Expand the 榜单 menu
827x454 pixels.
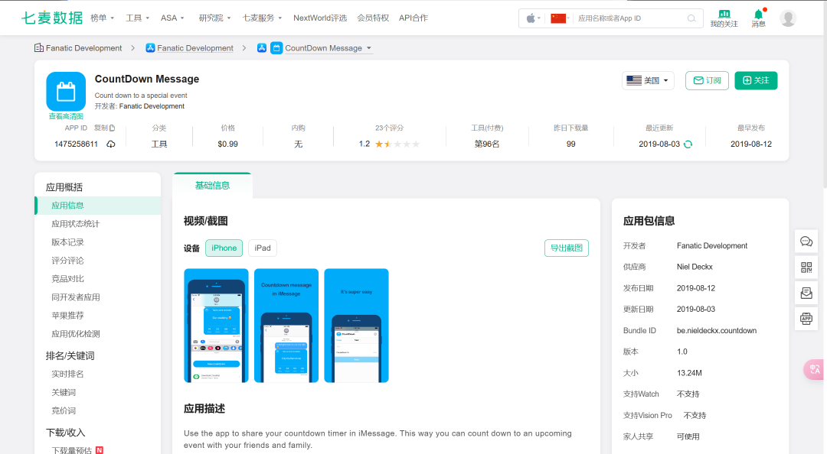103,18
